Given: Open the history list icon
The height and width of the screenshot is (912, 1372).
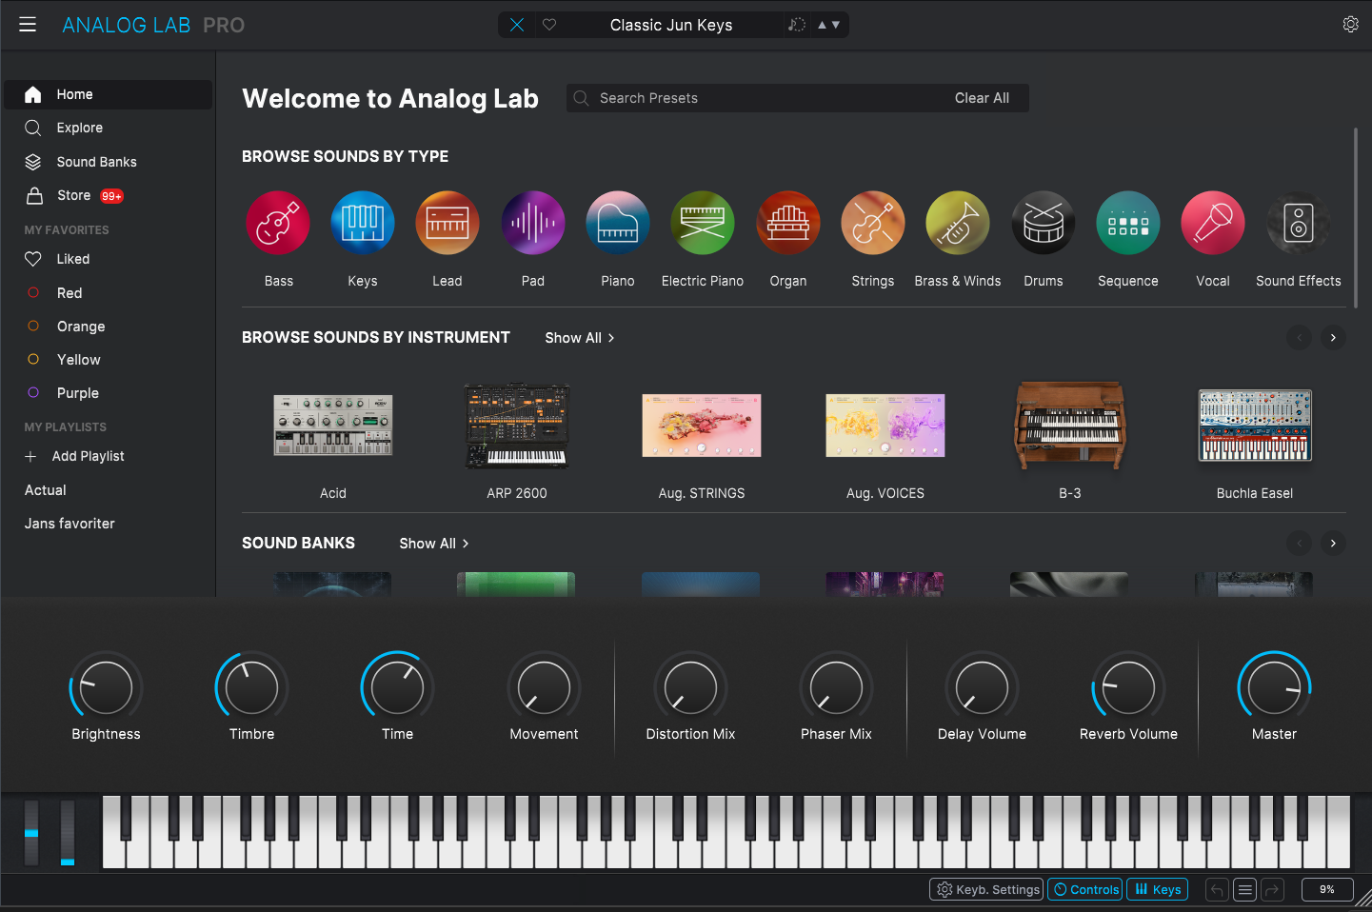Looking at the screenshot, I should (1244, 889).
